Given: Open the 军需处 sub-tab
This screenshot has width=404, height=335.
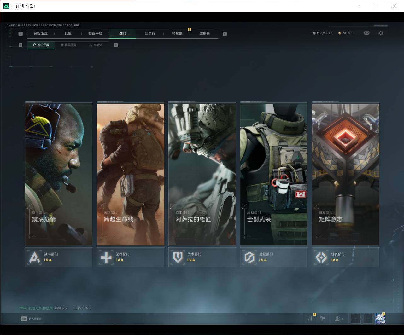Looking at the screenshot, I should [96, 45].
